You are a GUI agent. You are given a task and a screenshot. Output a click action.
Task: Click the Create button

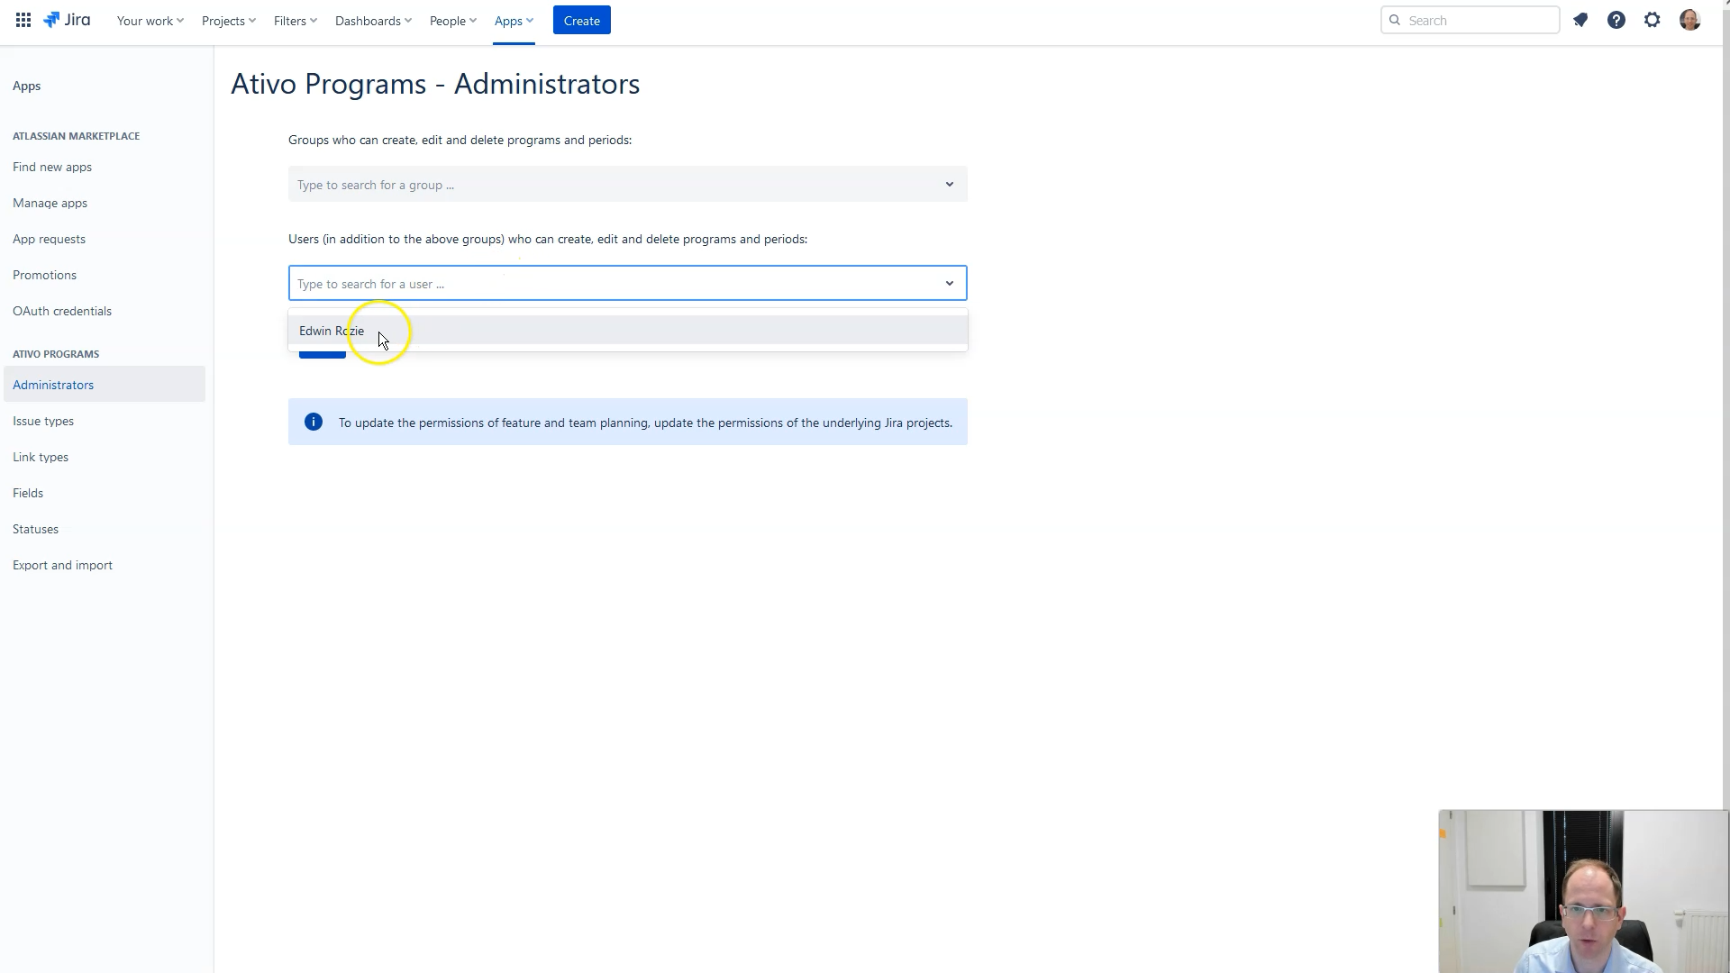point(581,21)
